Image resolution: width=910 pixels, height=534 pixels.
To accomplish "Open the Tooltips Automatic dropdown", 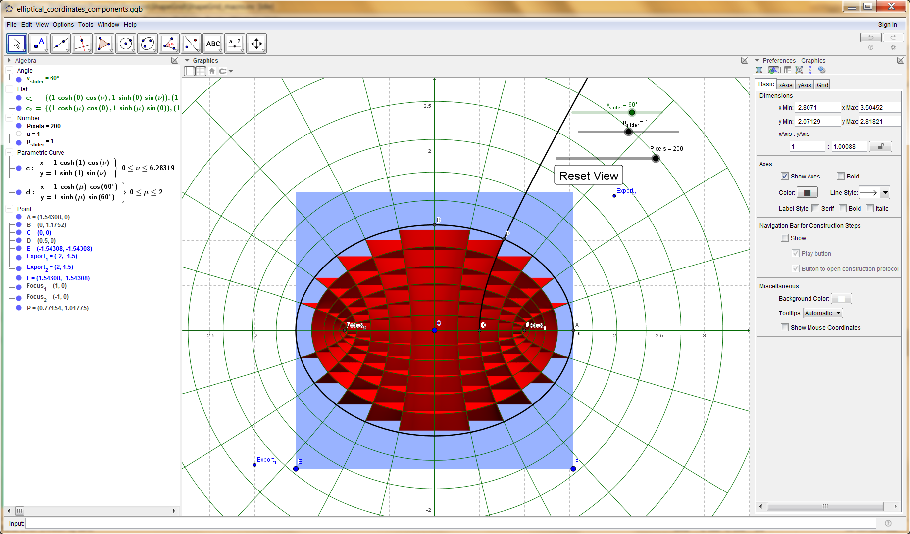I will [822, 313].
